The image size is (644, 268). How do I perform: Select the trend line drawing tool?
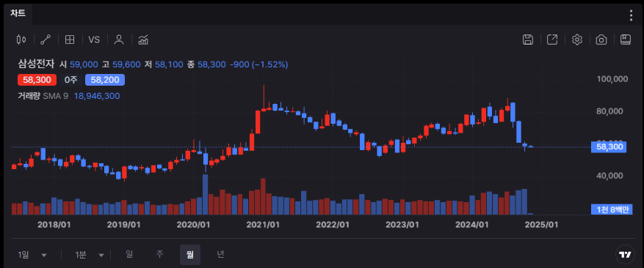click(46, 40)
